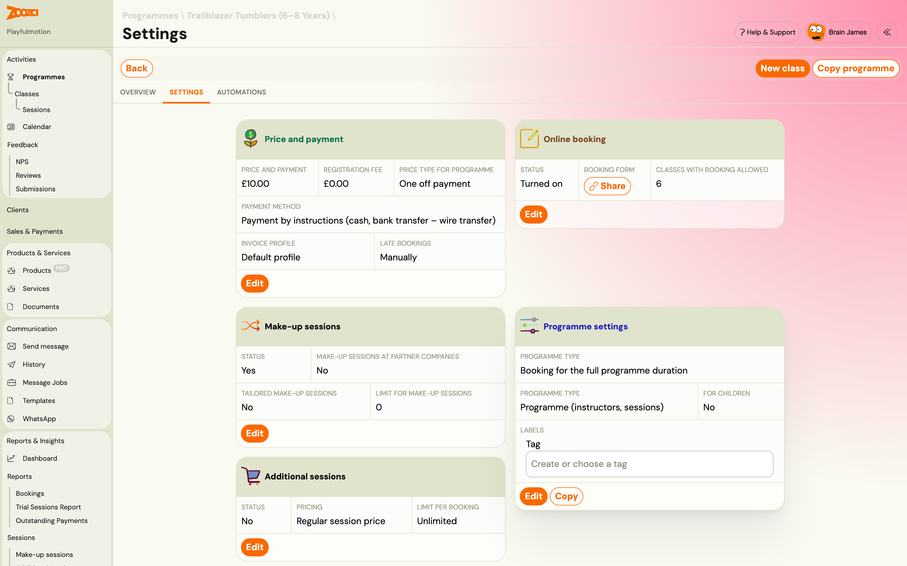Click Copy programme button
This screenshot has width=907, height=566.
pos(856,68)
